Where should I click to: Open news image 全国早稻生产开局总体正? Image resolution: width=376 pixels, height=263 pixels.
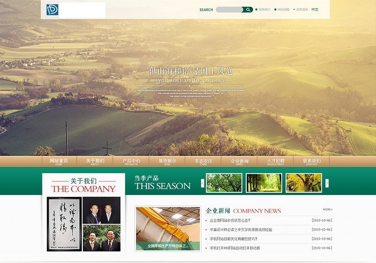[x=168, y=229]
